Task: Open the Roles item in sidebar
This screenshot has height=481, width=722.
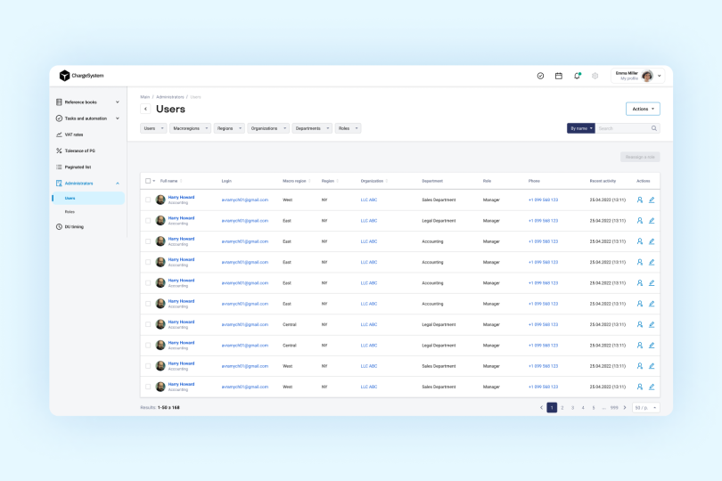Action: coord(70,211)
